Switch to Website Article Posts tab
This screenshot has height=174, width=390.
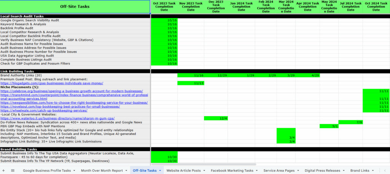click(x=183, y=171)
